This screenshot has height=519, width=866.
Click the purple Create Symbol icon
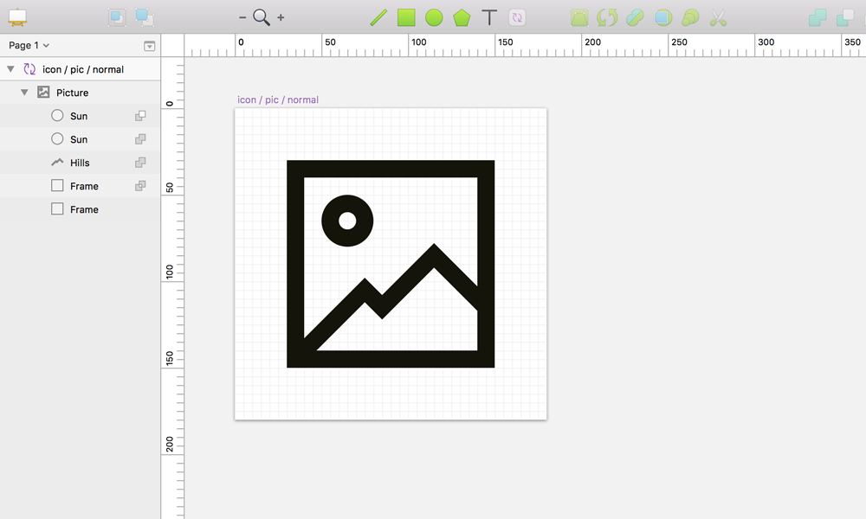click(x=517, y=17)
